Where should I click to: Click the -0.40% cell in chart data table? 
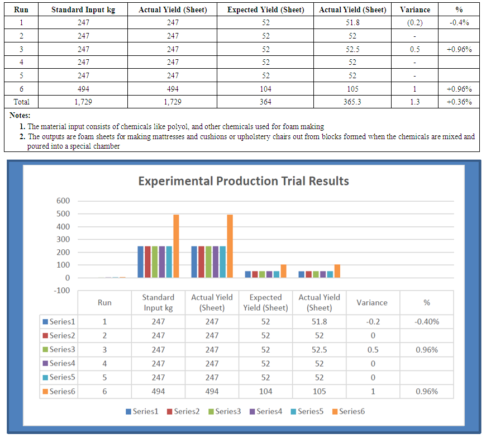427,321
